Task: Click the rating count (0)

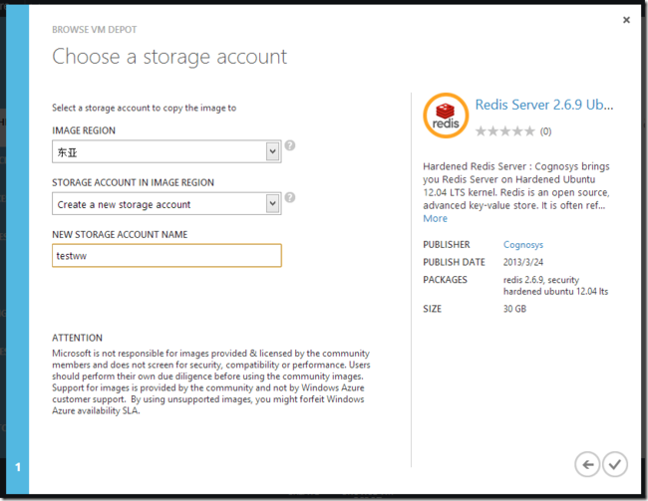Action: (545, 131)
